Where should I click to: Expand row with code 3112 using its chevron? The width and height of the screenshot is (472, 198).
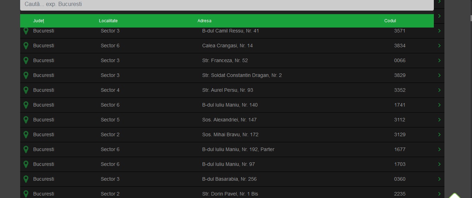coord(439,120)
